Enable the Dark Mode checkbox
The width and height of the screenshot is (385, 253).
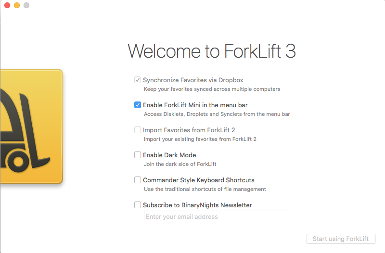click(x=138, y=155)
